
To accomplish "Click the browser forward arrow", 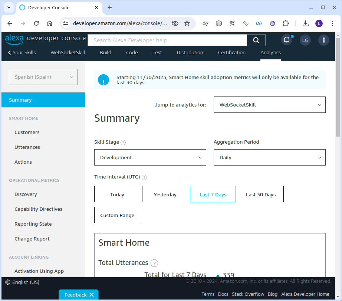I will tap(23, 23).
